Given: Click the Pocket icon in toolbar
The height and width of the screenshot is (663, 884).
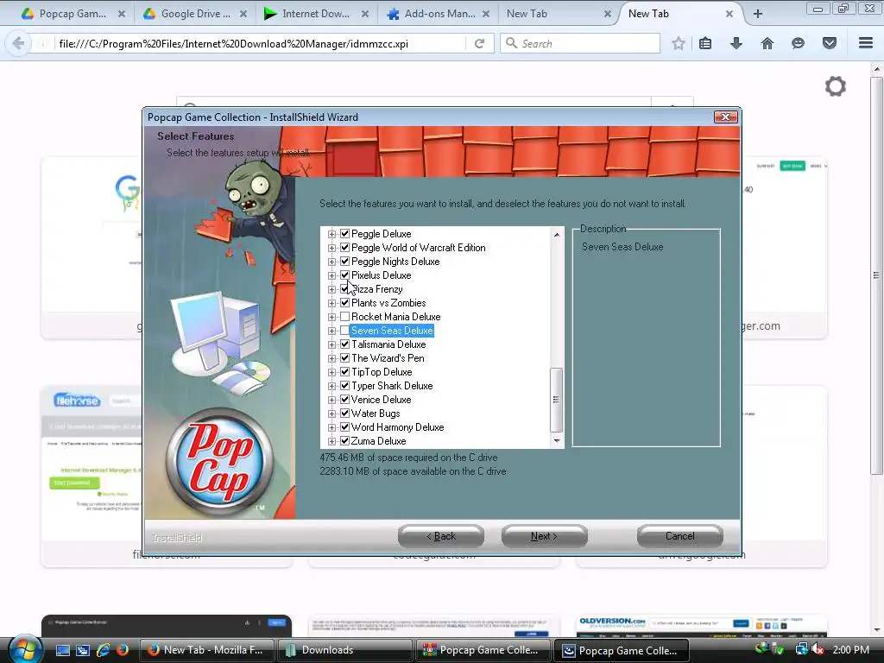Looking at the screenshot, I should click(x=830, y=43).
